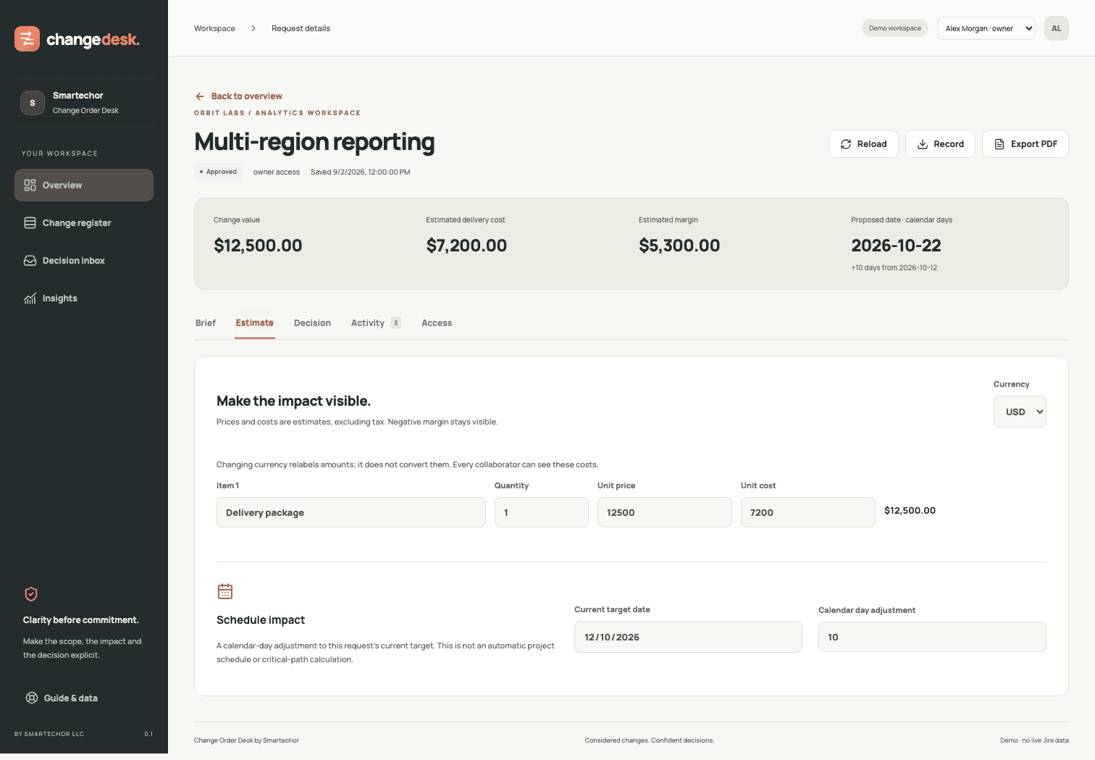Click the Export PDF button
1095x760 pixels.
click(1025, 144)
